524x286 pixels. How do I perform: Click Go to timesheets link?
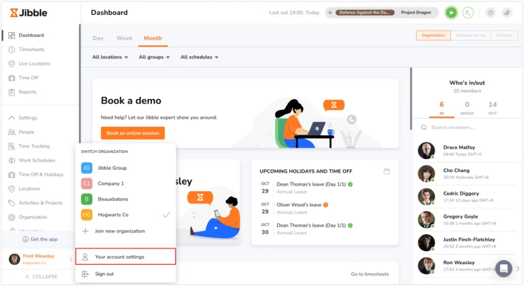click(x=370, y=274)
